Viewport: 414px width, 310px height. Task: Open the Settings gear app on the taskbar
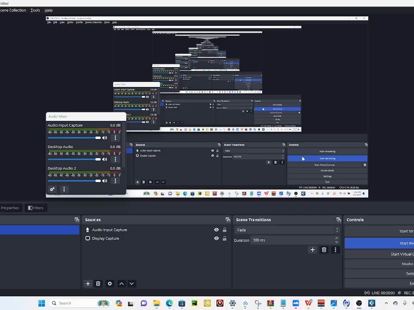pyautogui.click(x=232, y=303)
